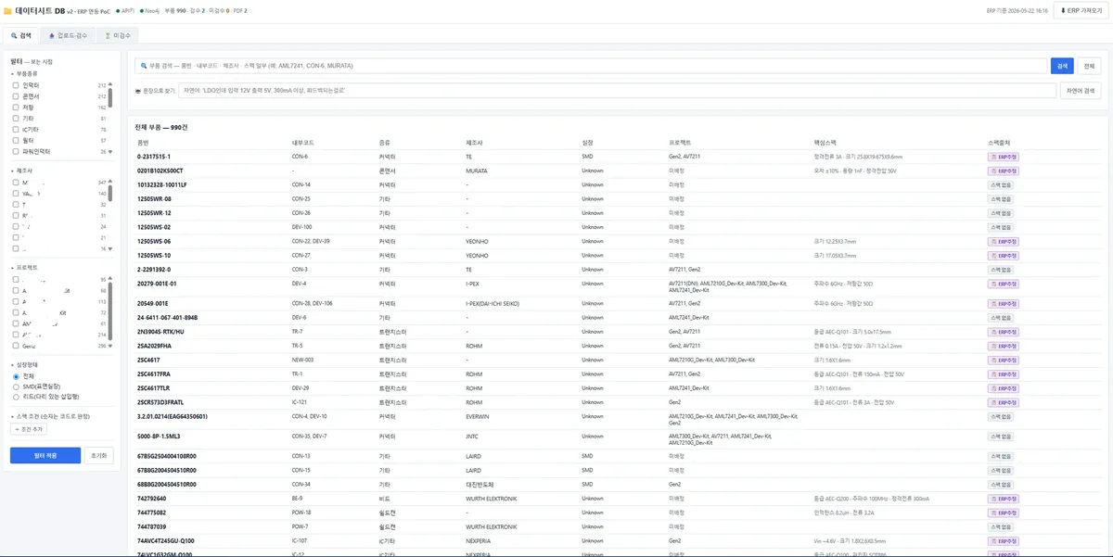1113x557 pixels.
Task: Collapse the 제조사 filter section
Action: 21,171
